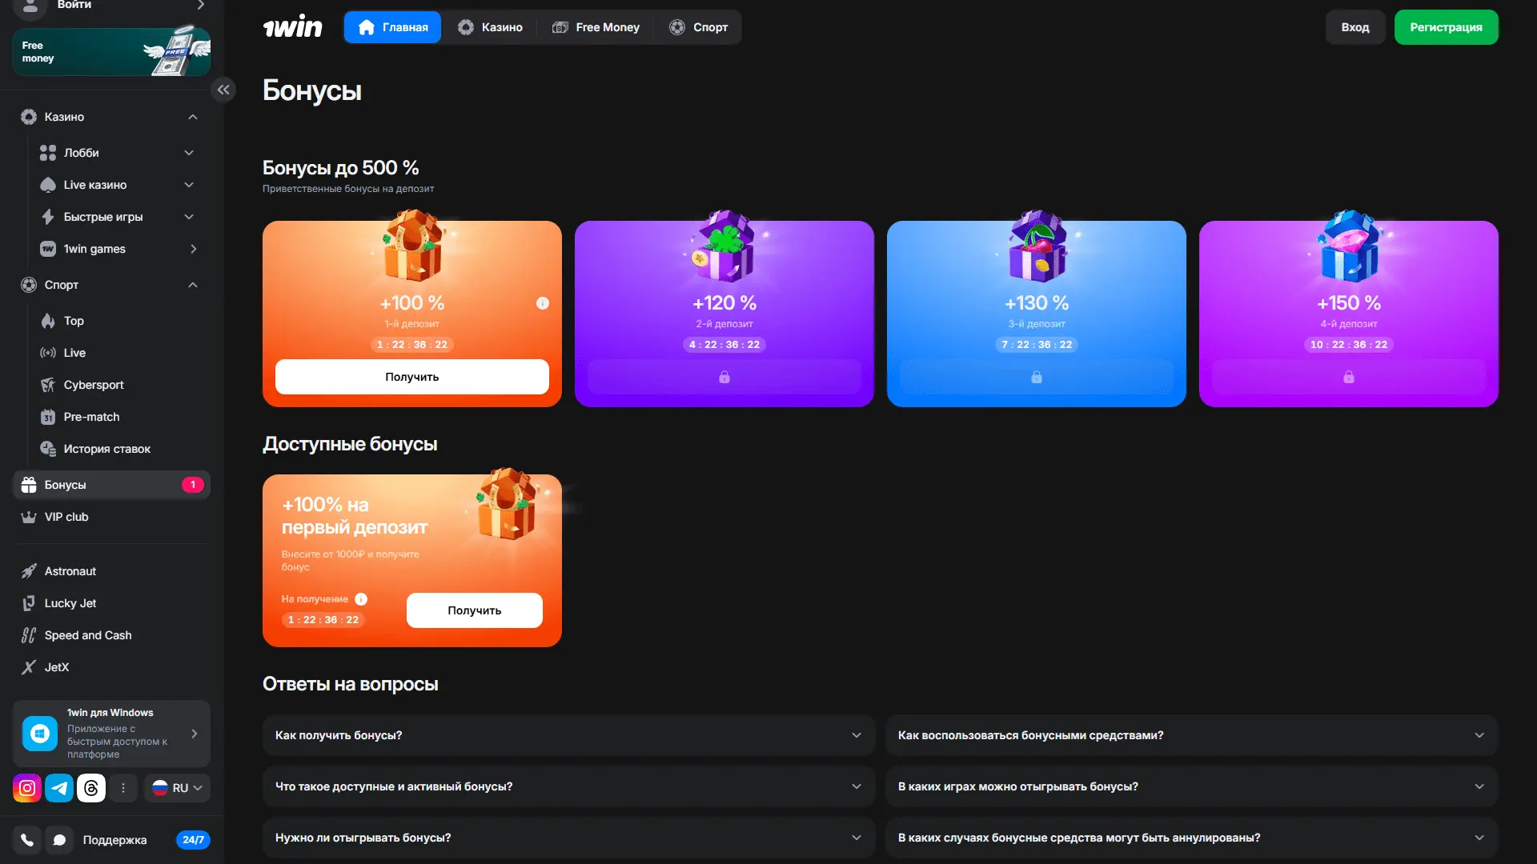Expand the Лобби submenu
The height and width of the screenshot is (864, 1537).
(189, 153)
